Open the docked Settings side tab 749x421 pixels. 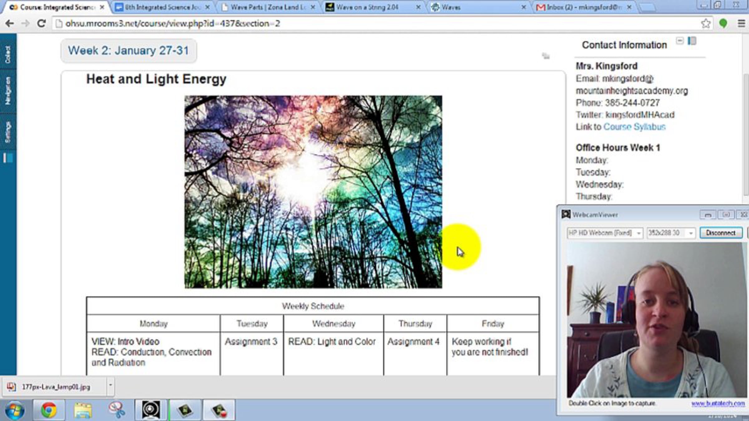[8, 132]
